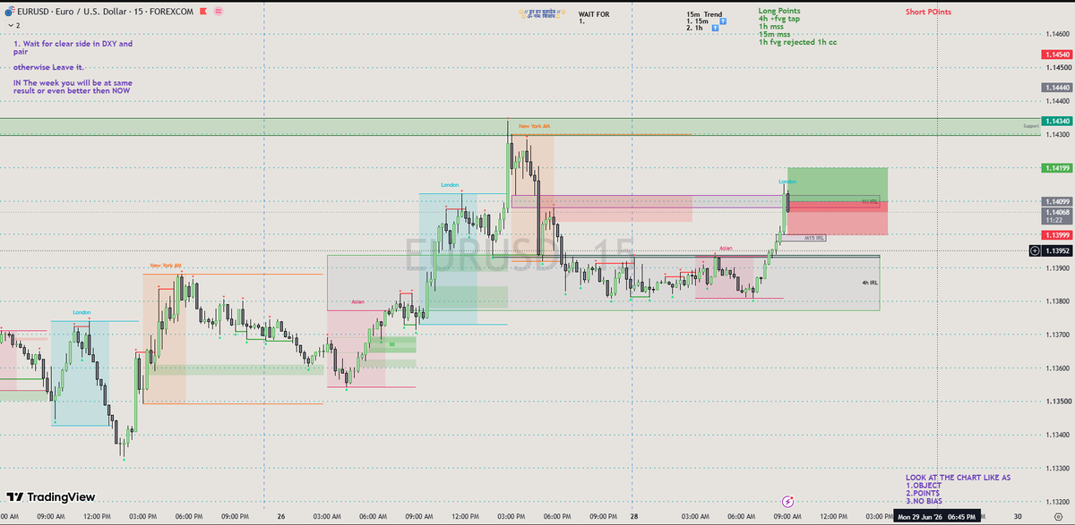
Task: Click the '30' date on time axis
Action: pos(1016,516)
